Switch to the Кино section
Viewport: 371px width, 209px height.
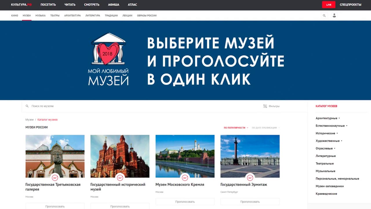(x=14, y=16)
